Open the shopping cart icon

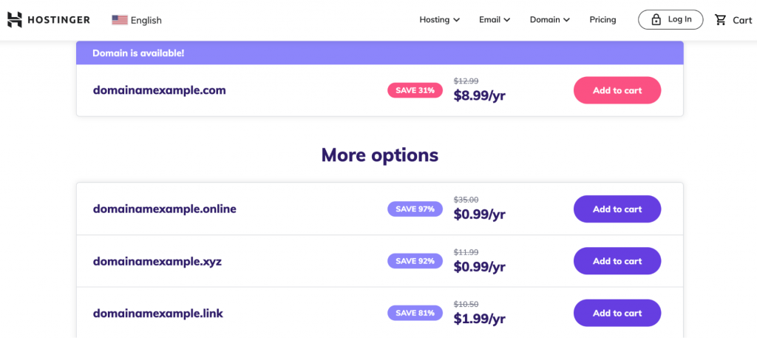(721, 20)
